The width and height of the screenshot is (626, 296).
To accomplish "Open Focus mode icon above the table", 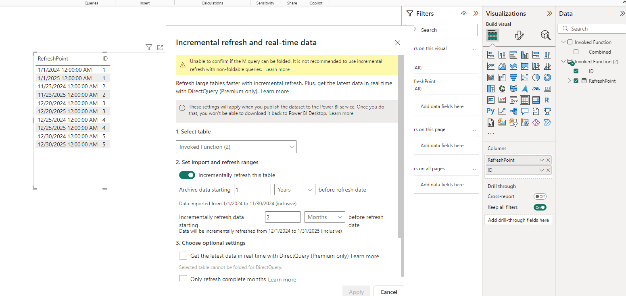I will click(160, 48).
